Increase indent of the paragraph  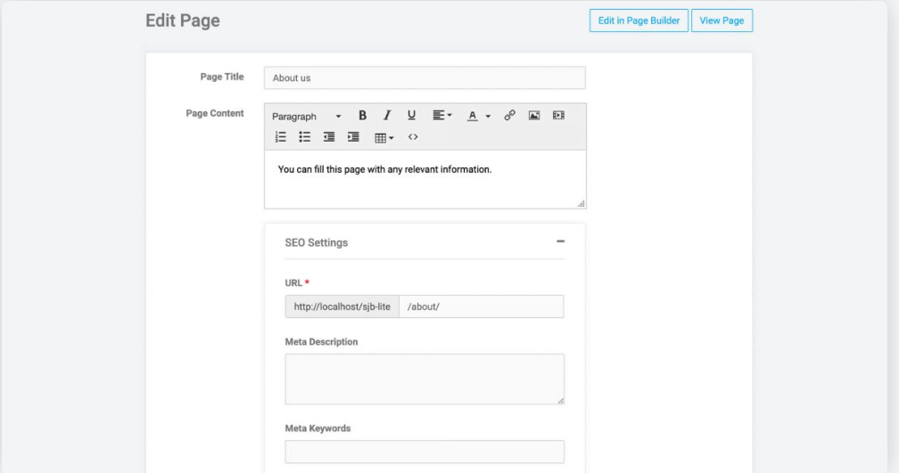(x=353, y=137)
